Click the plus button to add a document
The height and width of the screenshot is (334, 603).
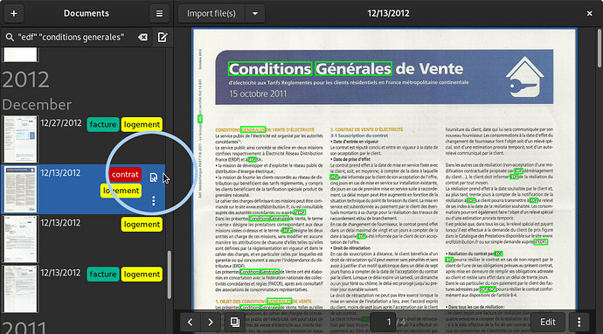point(14,13)
